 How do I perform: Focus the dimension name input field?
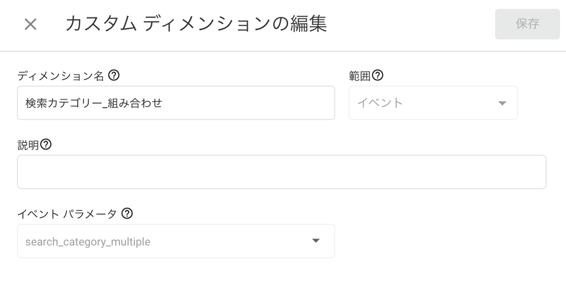pyautogui.click(x=176, y=103)
